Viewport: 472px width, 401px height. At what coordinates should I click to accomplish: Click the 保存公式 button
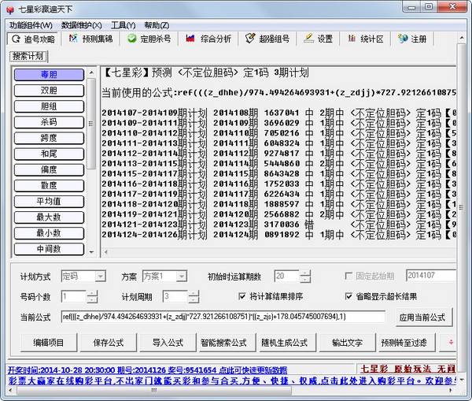point(109,343)
